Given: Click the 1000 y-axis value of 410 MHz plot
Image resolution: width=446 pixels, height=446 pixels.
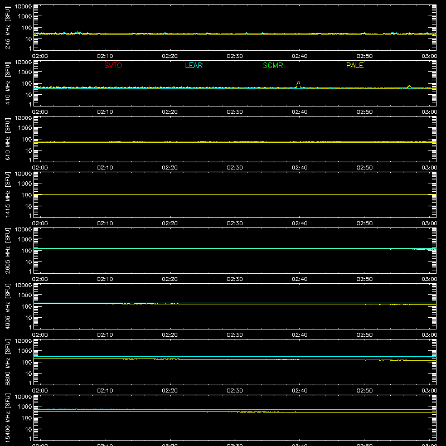Looking at the screenshot, I should [x=25, y=72].
